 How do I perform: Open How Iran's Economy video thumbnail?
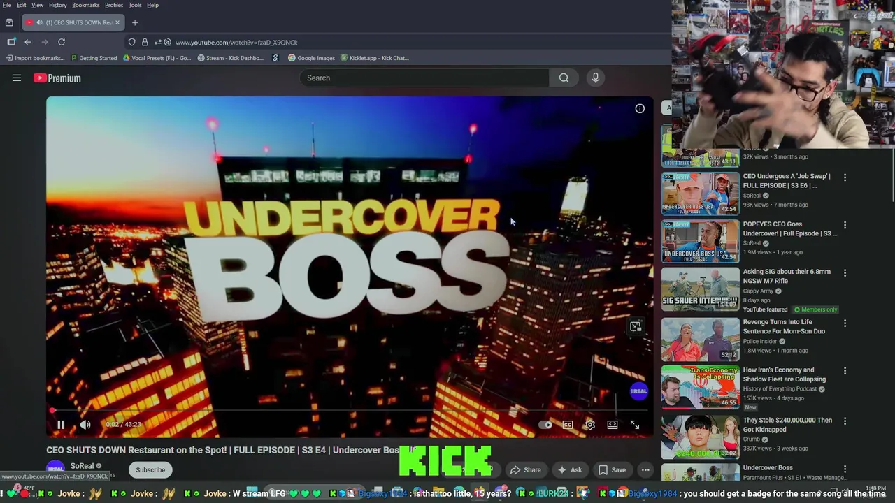click(701, 386)
